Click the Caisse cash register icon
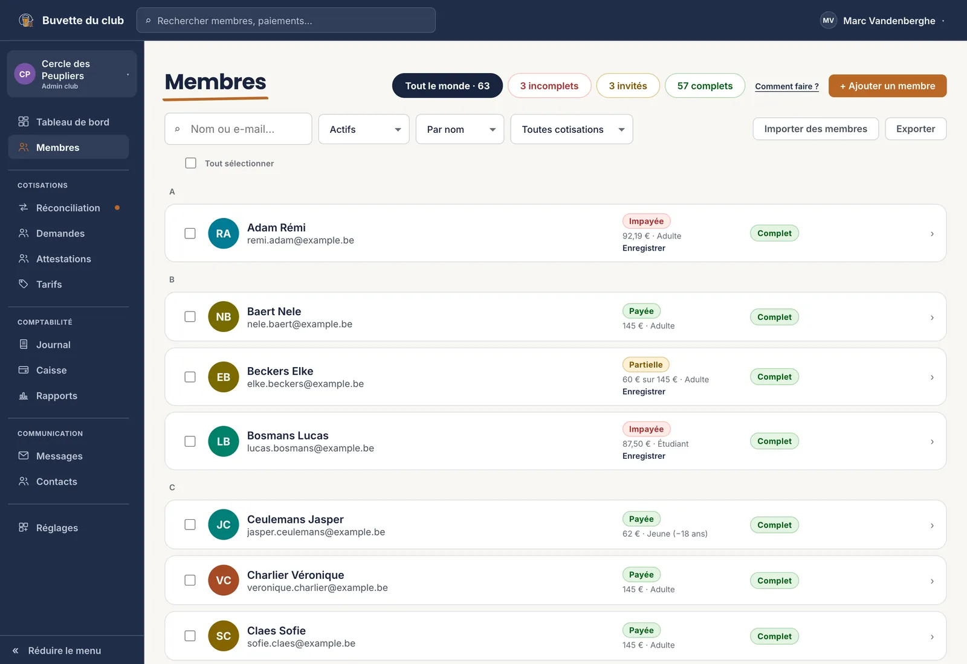967x664 pixels. click(x=24, y=370)
